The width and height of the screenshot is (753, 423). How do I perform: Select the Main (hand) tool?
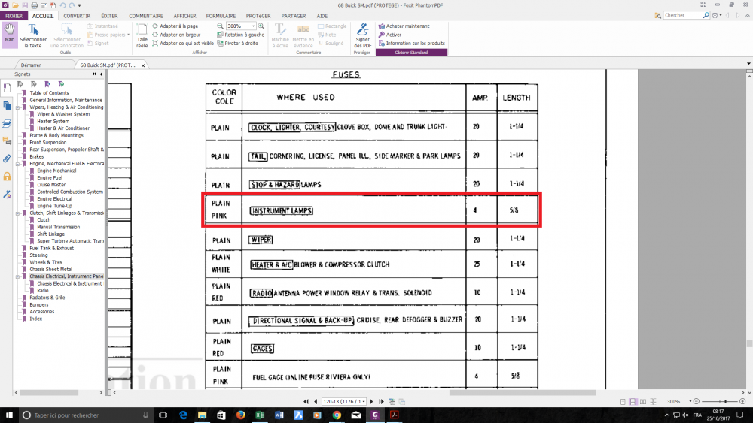pyautogui.click(x=10, y=34)
